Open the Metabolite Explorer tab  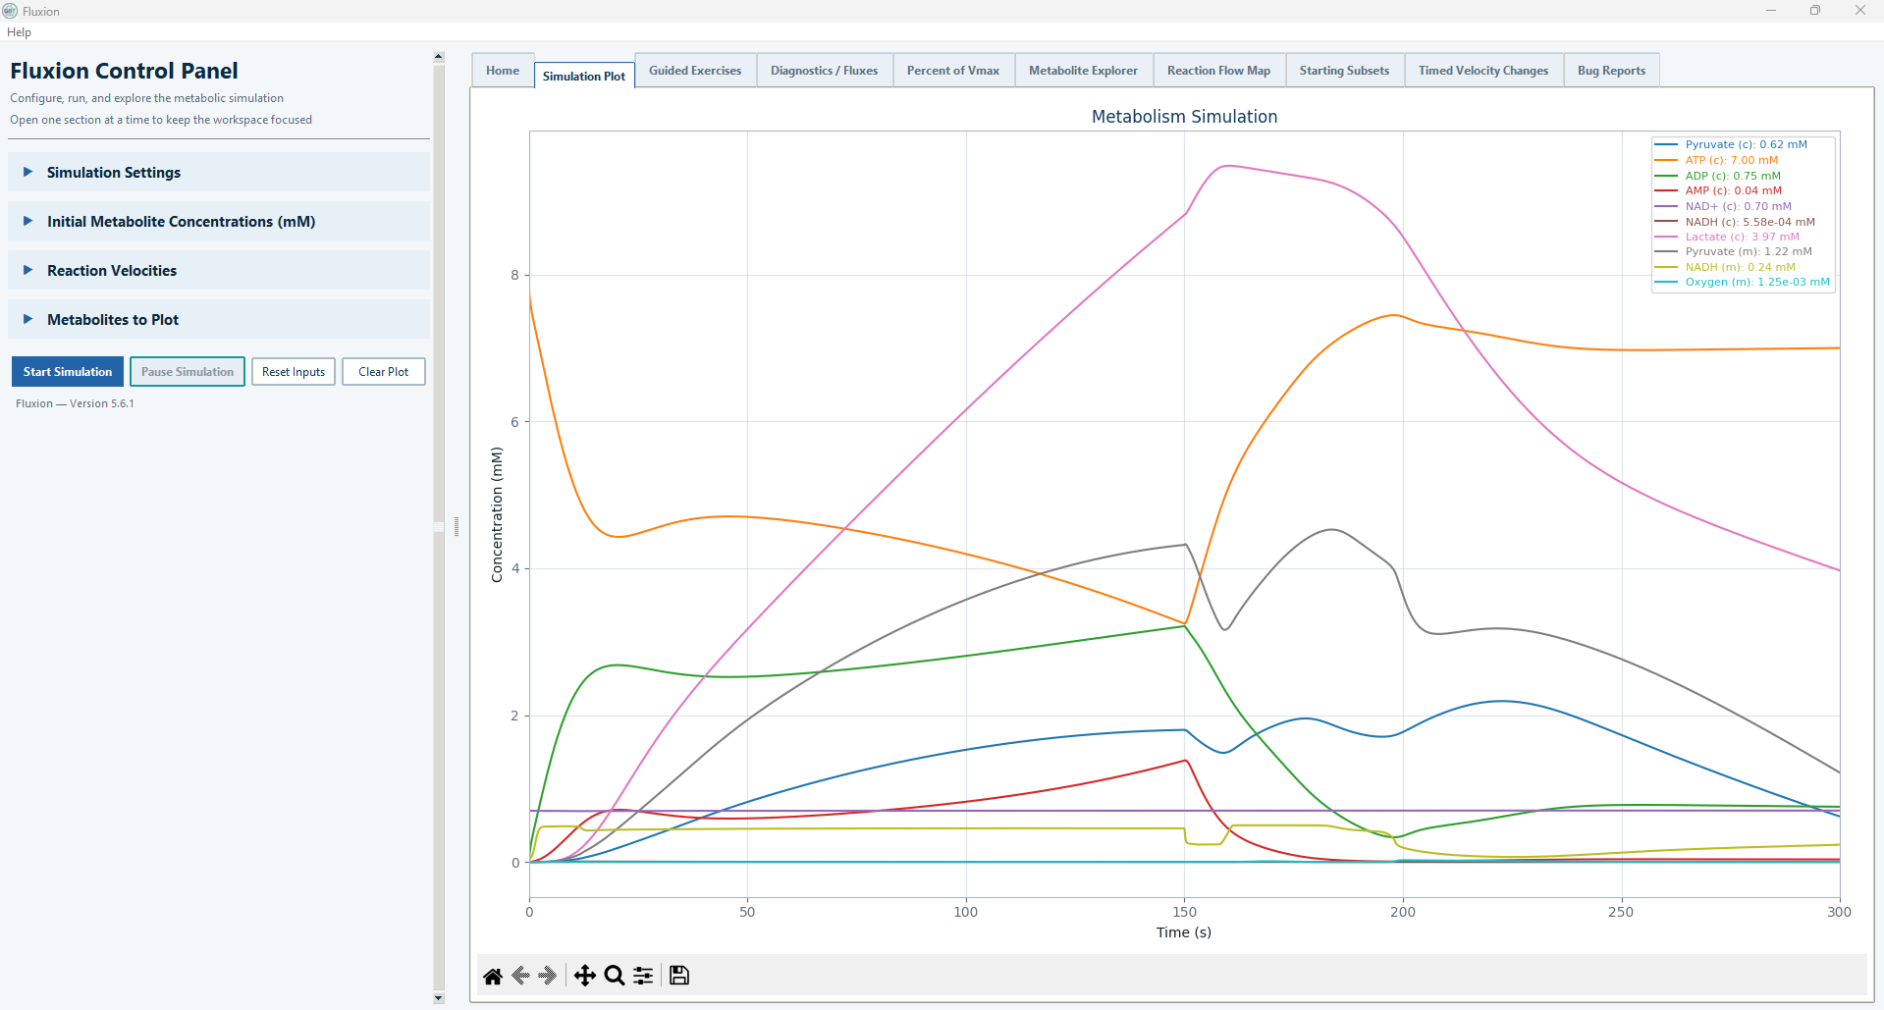(x=1083, y=71)
